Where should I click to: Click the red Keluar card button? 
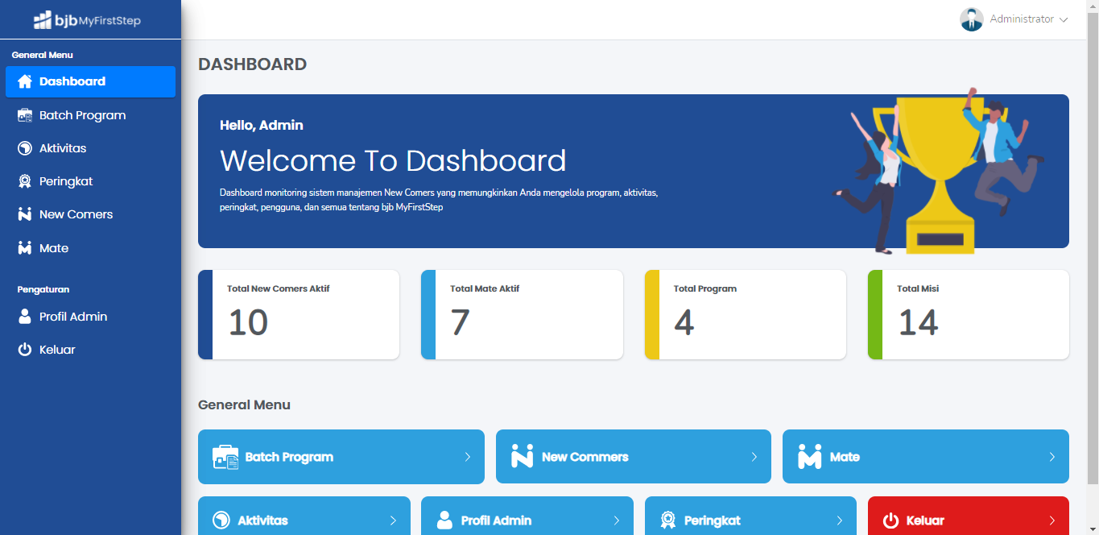(969, 516)
